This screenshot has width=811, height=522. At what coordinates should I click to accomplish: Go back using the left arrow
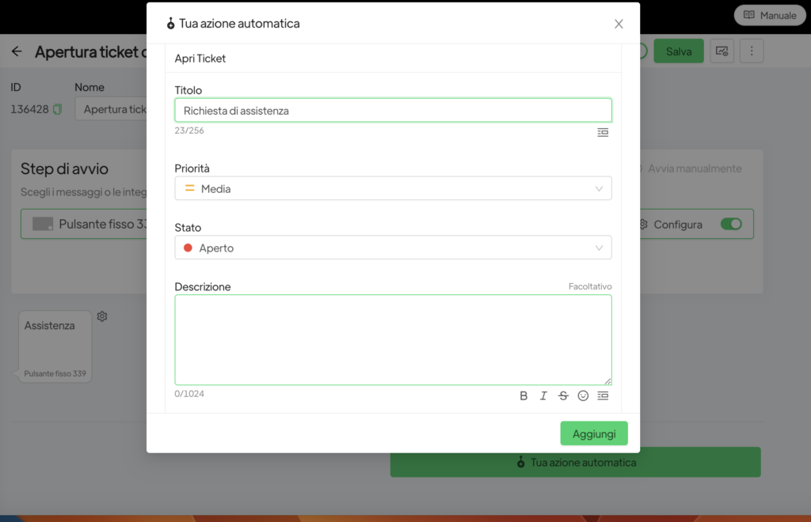(x=17, y=51)
